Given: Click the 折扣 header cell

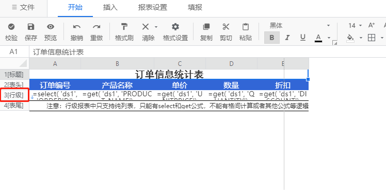Looking at the screenshot, I should click(283, 85).
